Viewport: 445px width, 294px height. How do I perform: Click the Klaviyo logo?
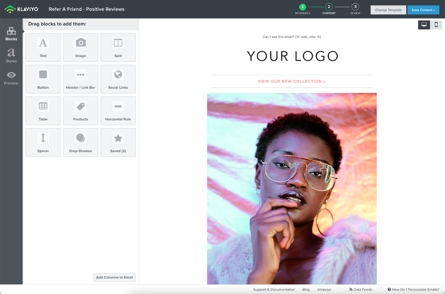pos(21,9)
